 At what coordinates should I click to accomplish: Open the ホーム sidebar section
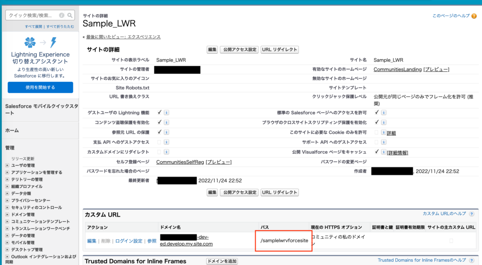12,130
